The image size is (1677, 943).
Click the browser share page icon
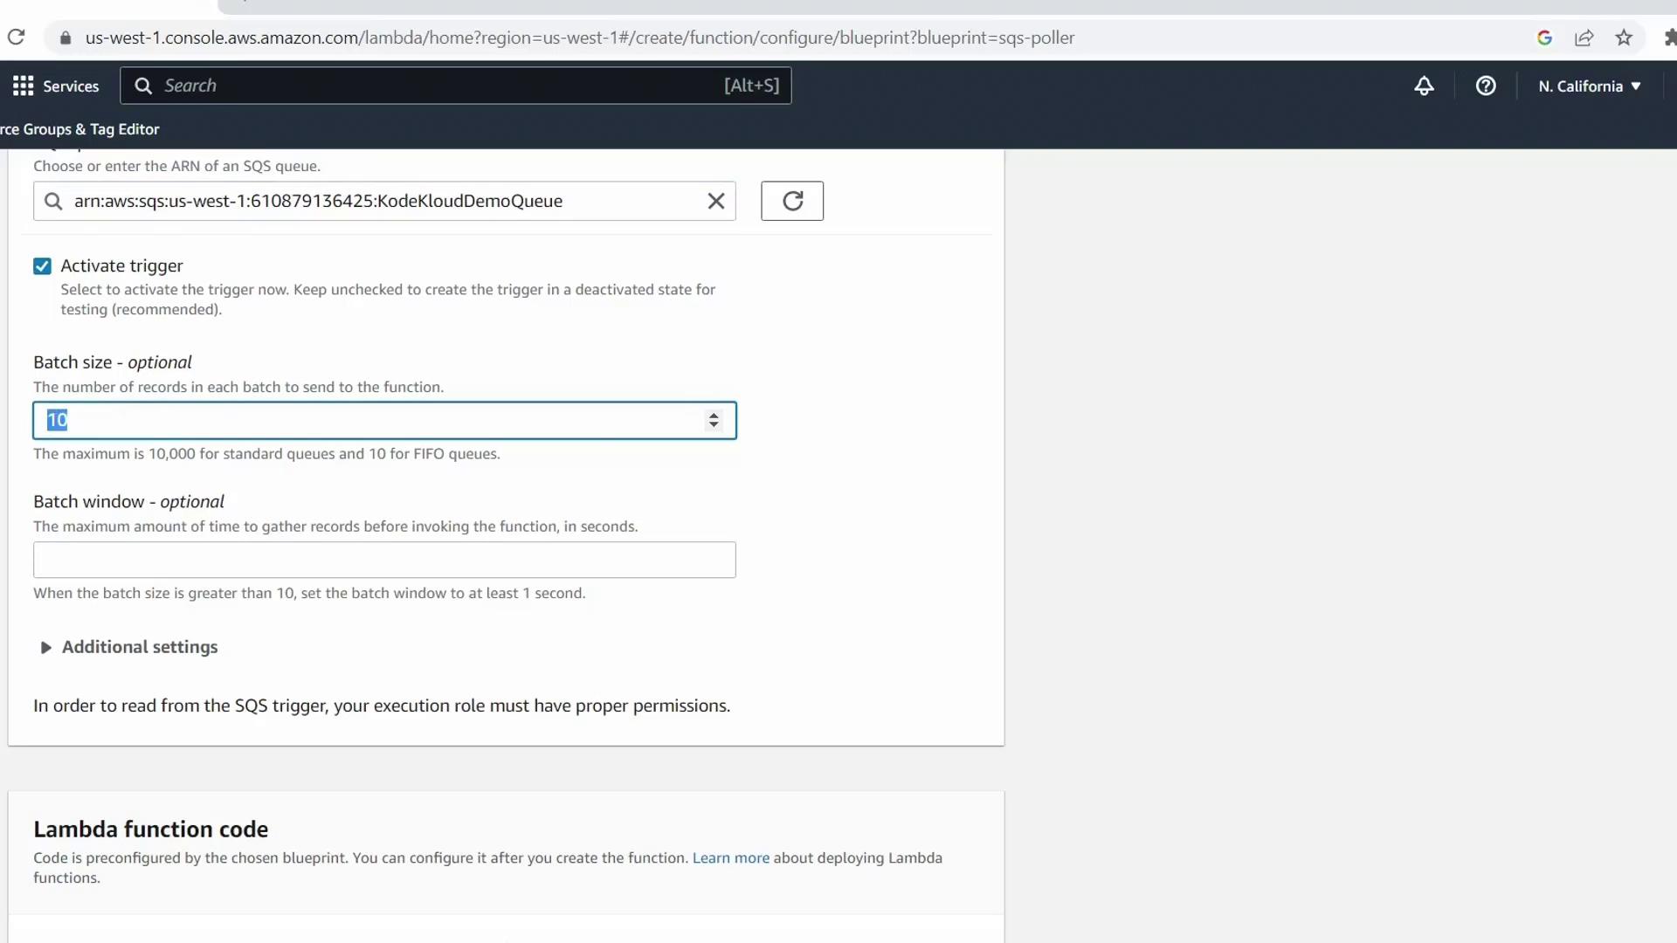1584,38
